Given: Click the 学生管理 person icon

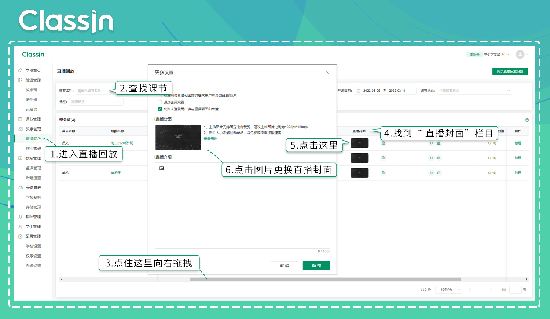Looking at the screenshot, I should (x=21, y=227).
